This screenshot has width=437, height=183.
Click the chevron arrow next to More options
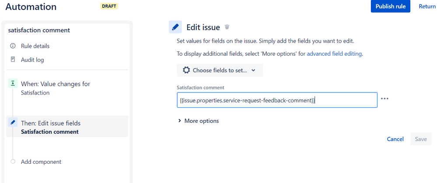point(179,121)
